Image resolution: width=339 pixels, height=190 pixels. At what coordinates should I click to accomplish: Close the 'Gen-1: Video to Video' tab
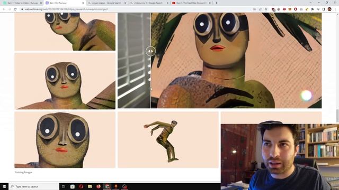(x=41, y=3)
